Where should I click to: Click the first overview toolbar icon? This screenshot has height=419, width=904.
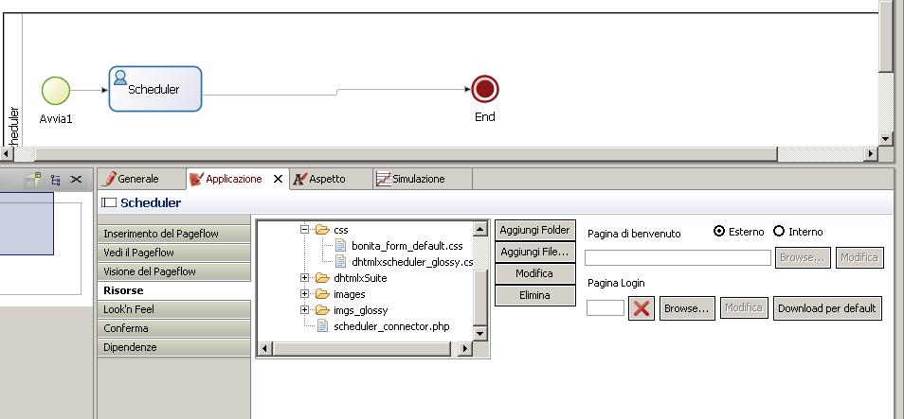[34, 180]
